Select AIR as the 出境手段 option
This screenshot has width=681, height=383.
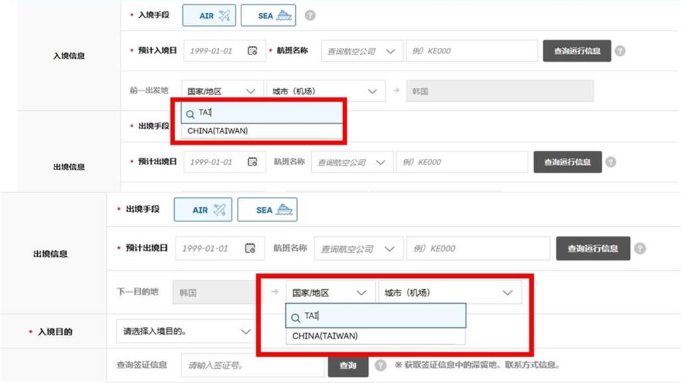(x=202, y=209)
